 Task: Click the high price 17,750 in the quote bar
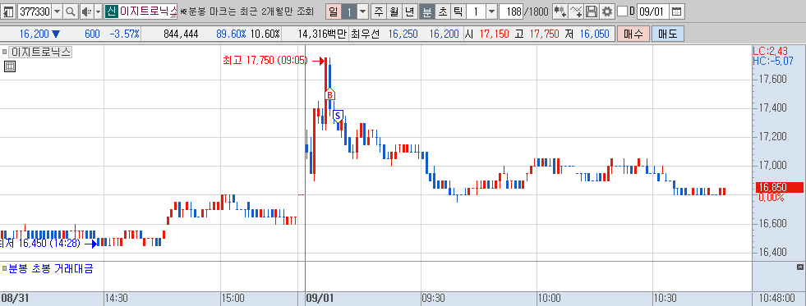tap(544, 34)
